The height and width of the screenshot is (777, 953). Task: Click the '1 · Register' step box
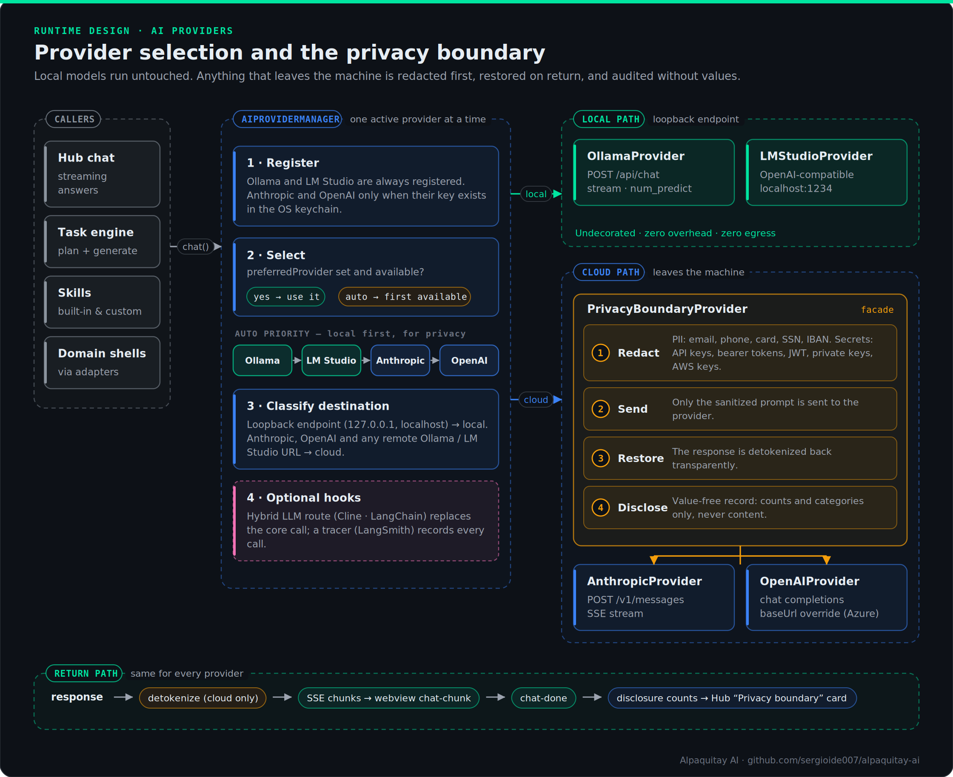coord(365,186)
